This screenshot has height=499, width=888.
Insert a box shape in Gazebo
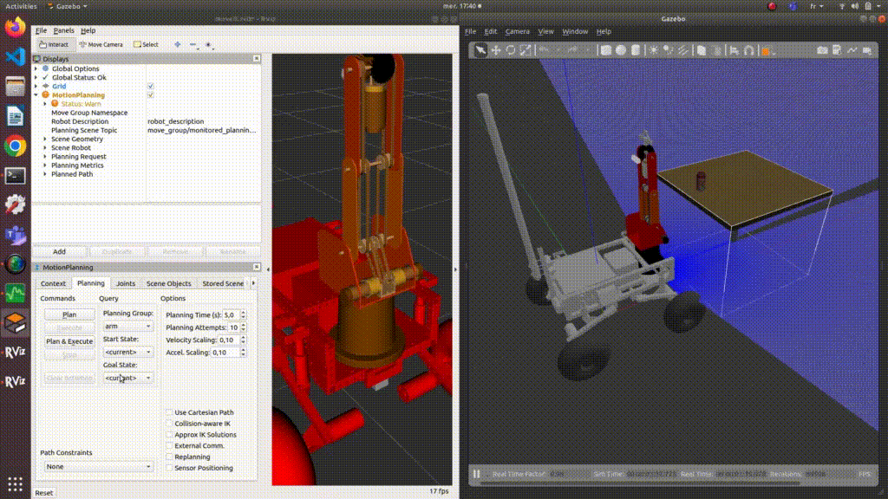click(x=606, y=50)
